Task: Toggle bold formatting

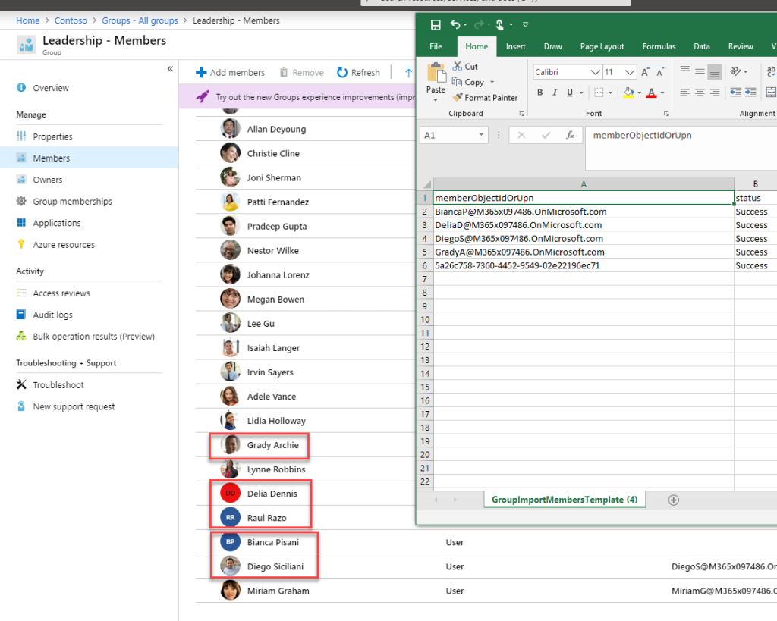Action: [539, 92]
